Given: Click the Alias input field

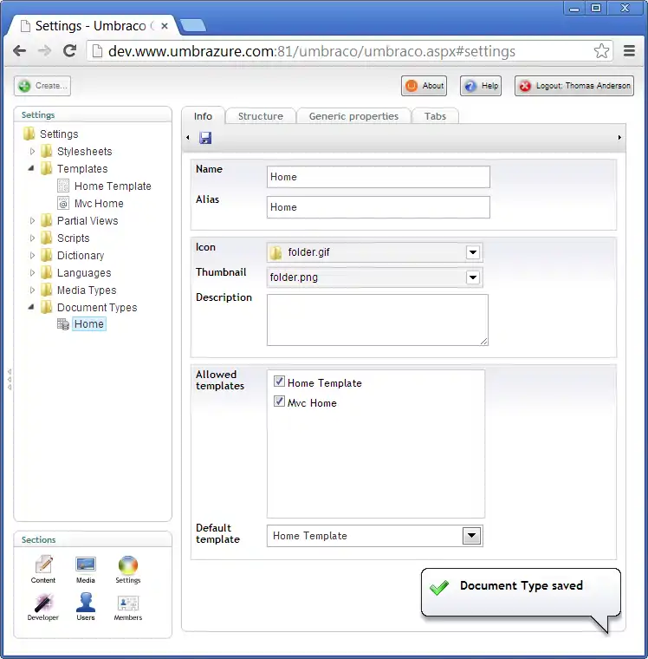Looking at the screenshot, I should click(378, 207).
